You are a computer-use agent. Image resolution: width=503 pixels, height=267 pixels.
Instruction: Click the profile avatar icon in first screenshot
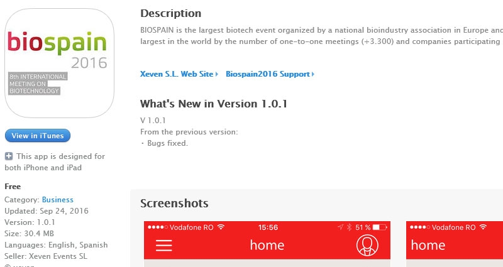367,245
